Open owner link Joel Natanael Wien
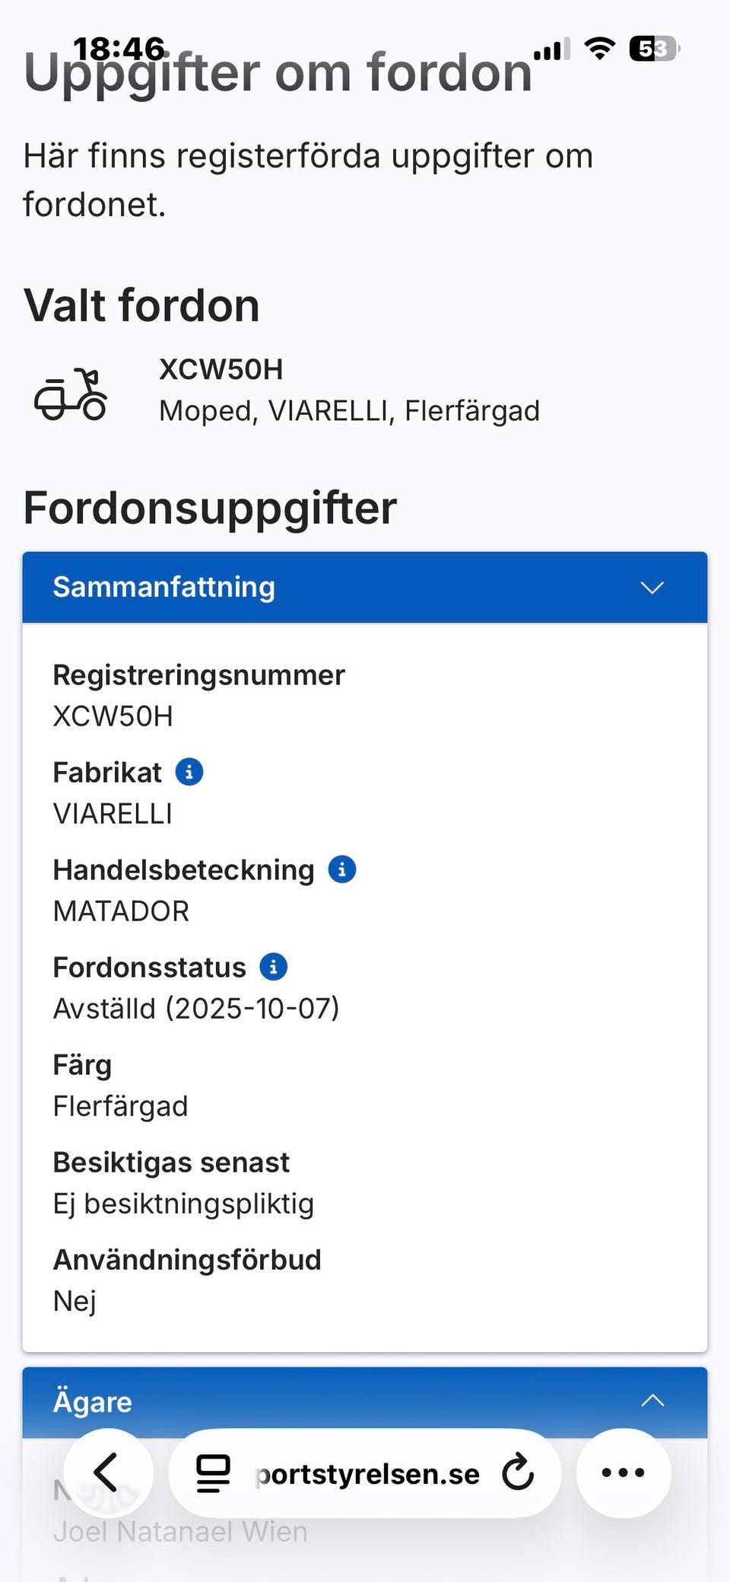 click(x=179, y=1530)
